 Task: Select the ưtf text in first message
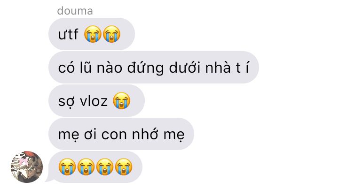[x=68, y=34]
